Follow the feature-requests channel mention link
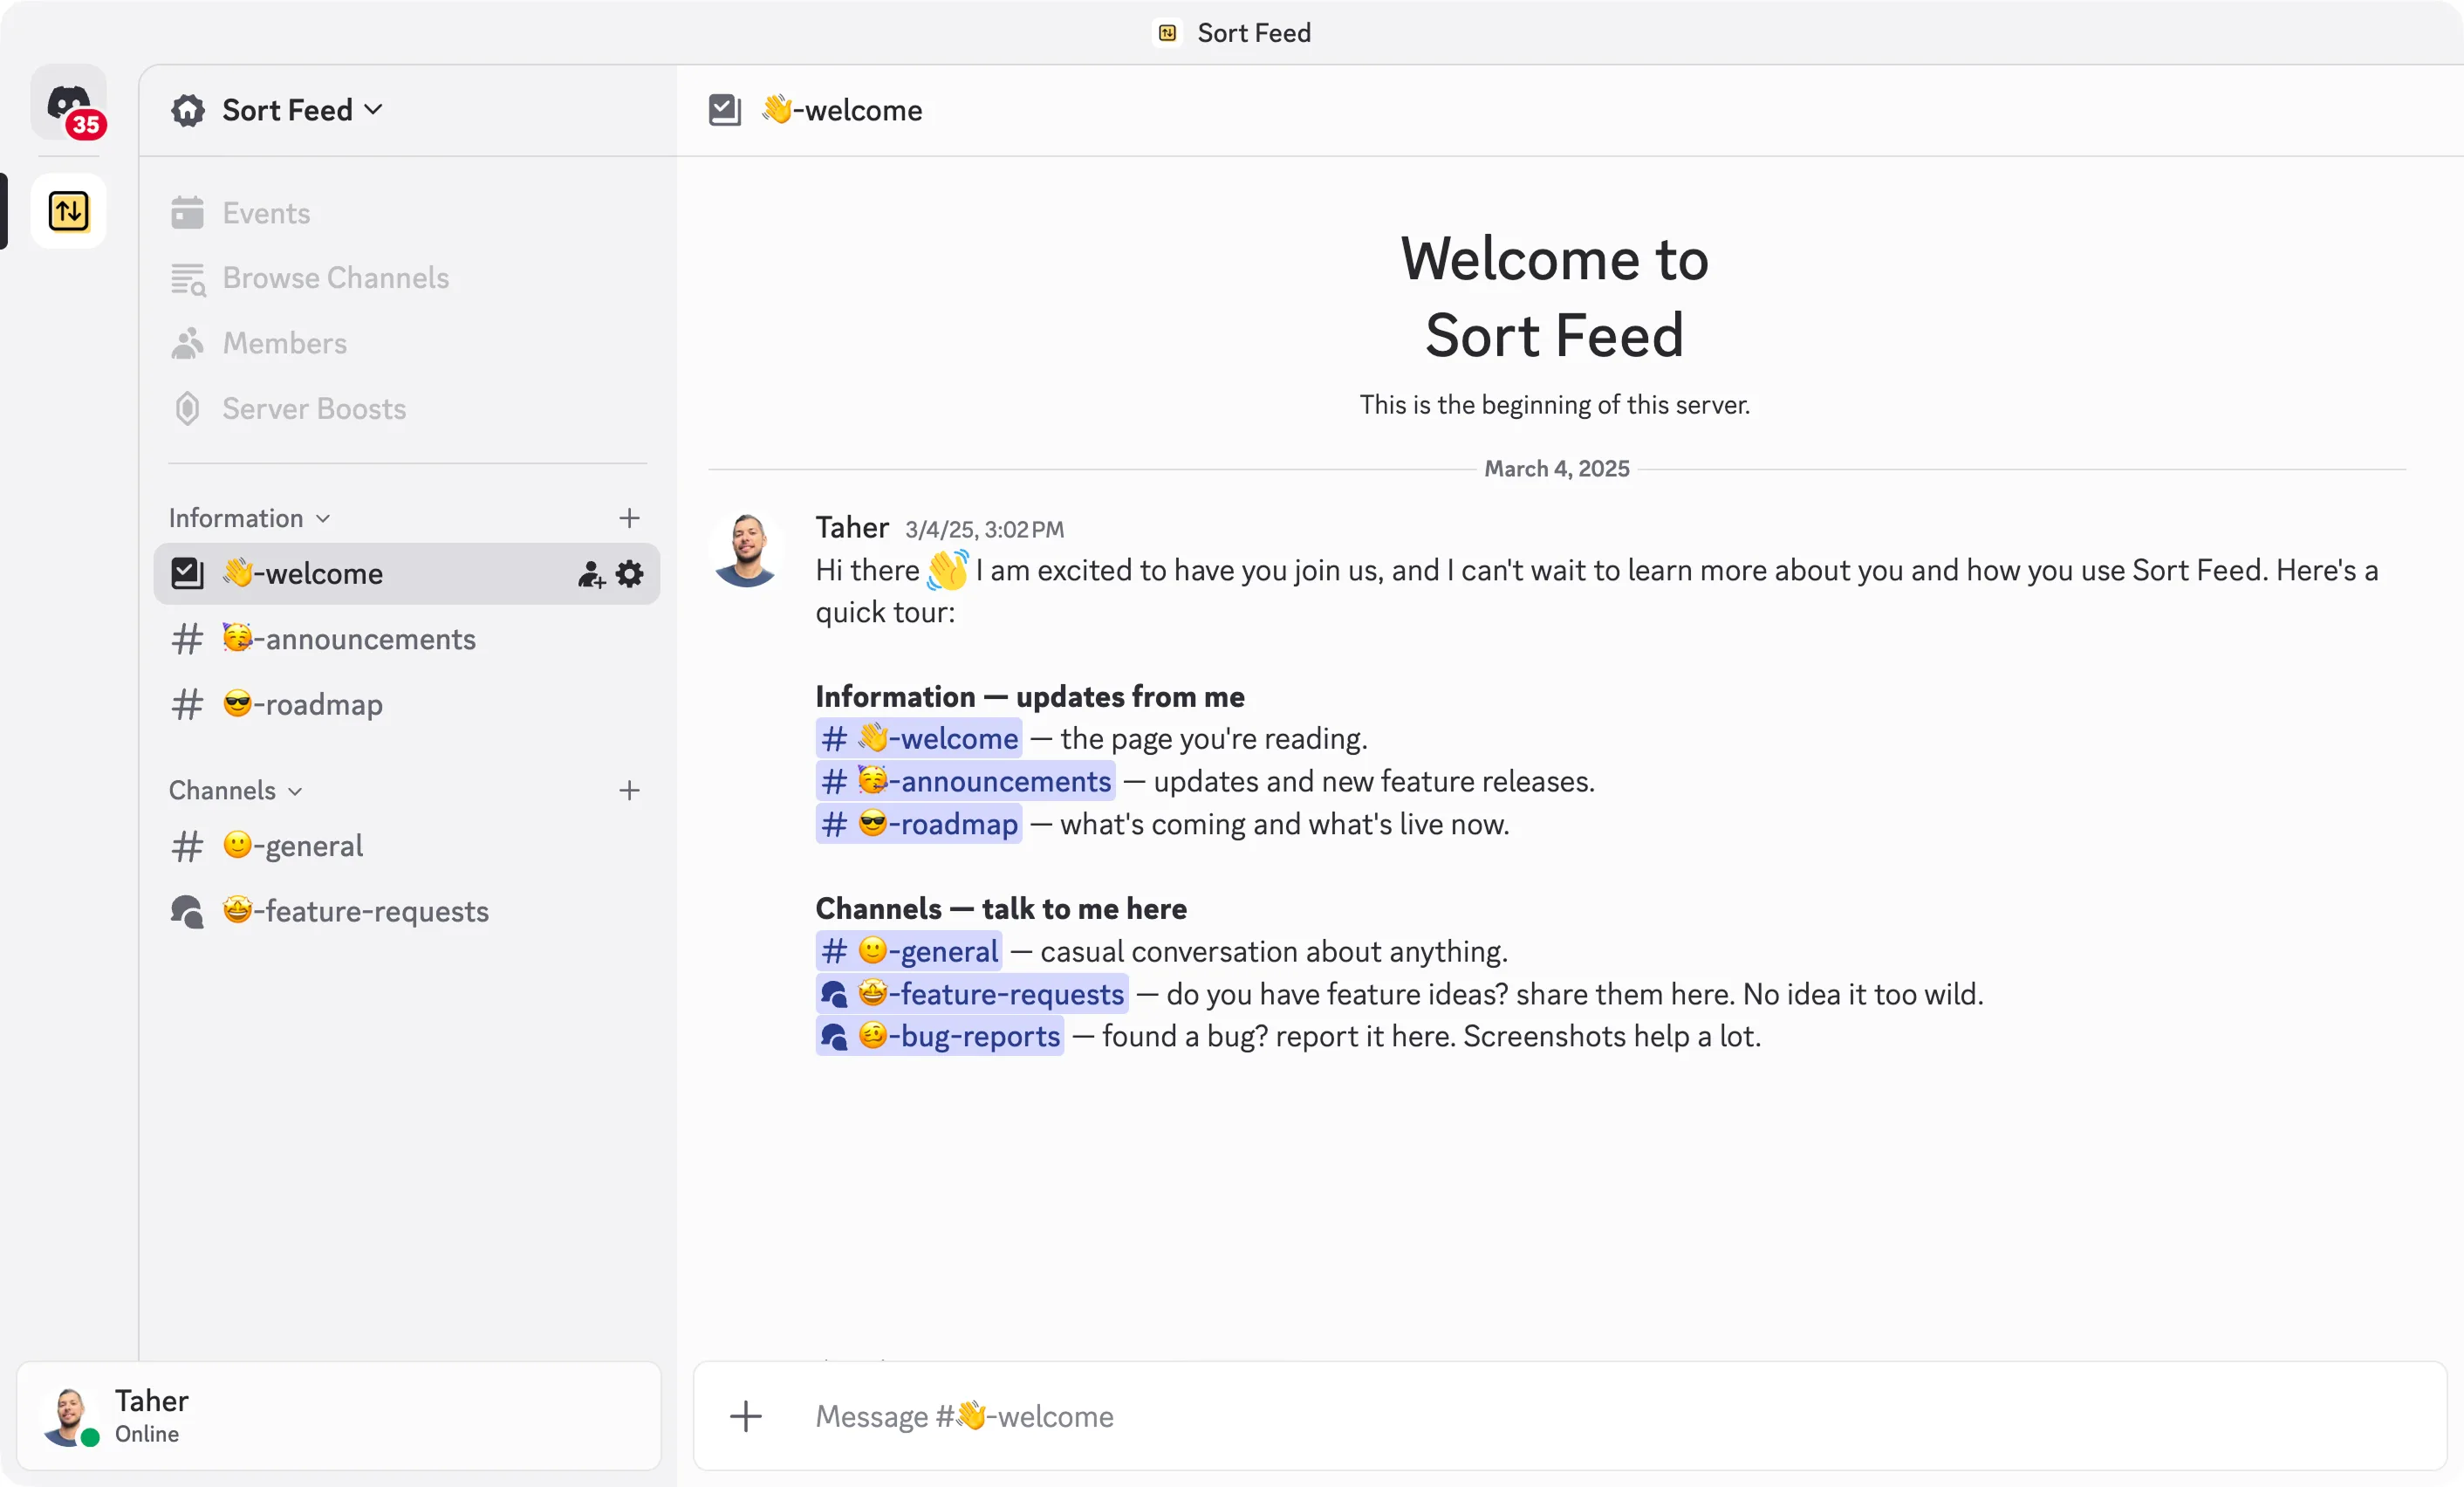The height and width of the screenshot is (1487, 2464). pyautogui.click(x=972, y=994)
